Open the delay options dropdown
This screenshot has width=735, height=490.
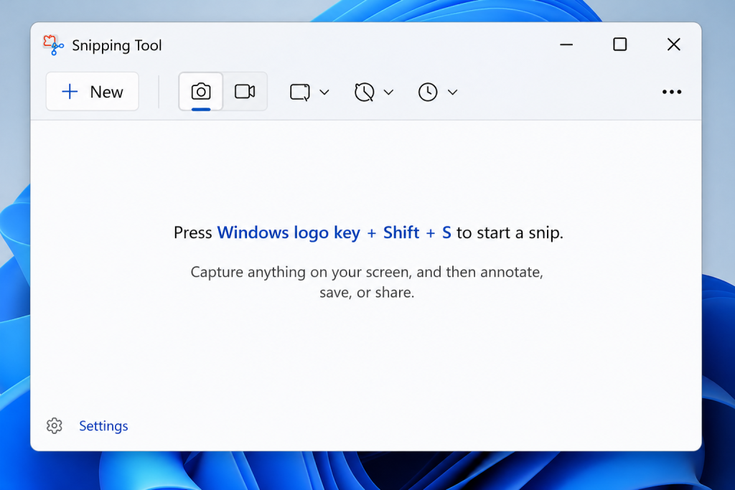389,92
